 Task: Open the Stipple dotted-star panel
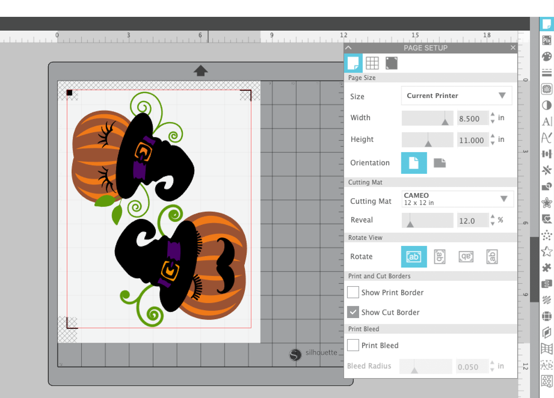tap(547, 235)
